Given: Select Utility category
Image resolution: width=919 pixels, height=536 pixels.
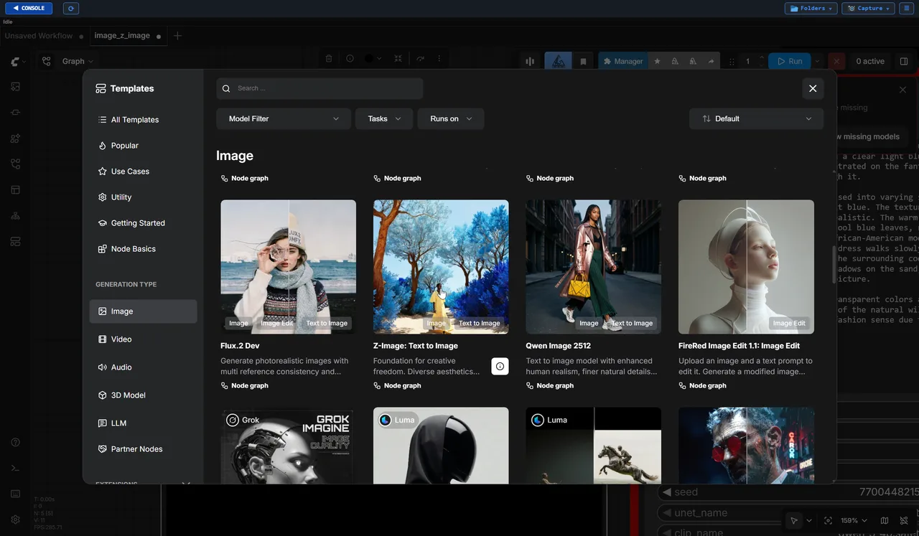Looking at the screenshot, I should (143, 197).
